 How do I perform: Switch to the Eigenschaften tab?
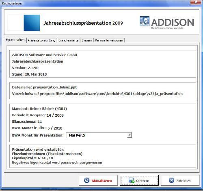15,40
